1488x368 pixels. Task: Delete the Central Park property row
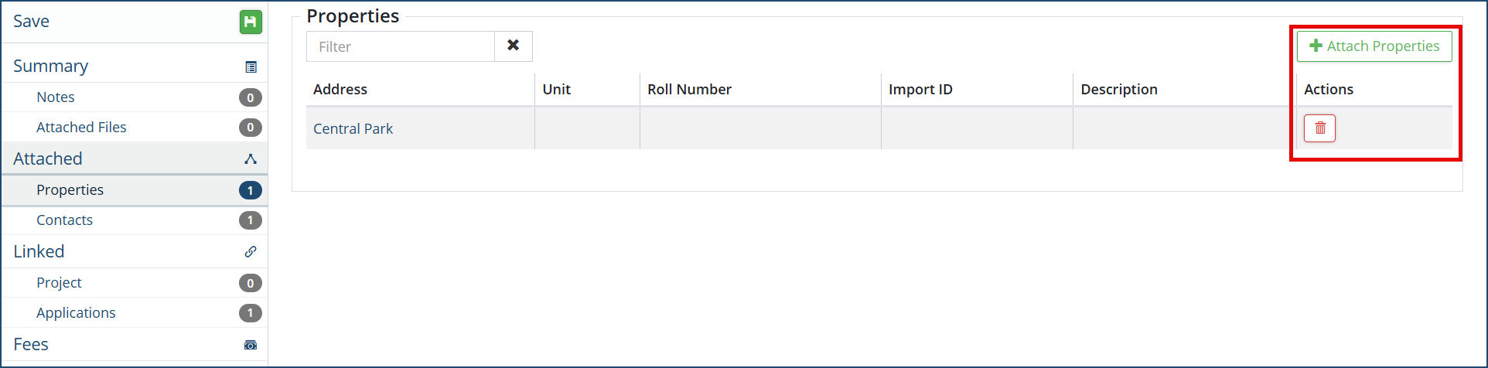point(1319,128)
